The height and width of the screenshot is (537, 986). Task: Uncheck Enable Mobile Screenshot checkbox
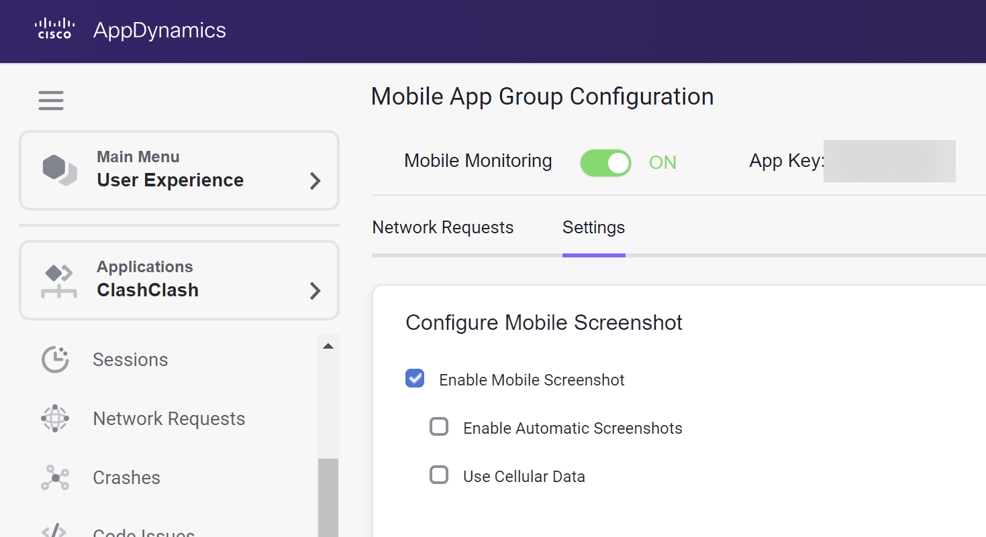[415, 379]
